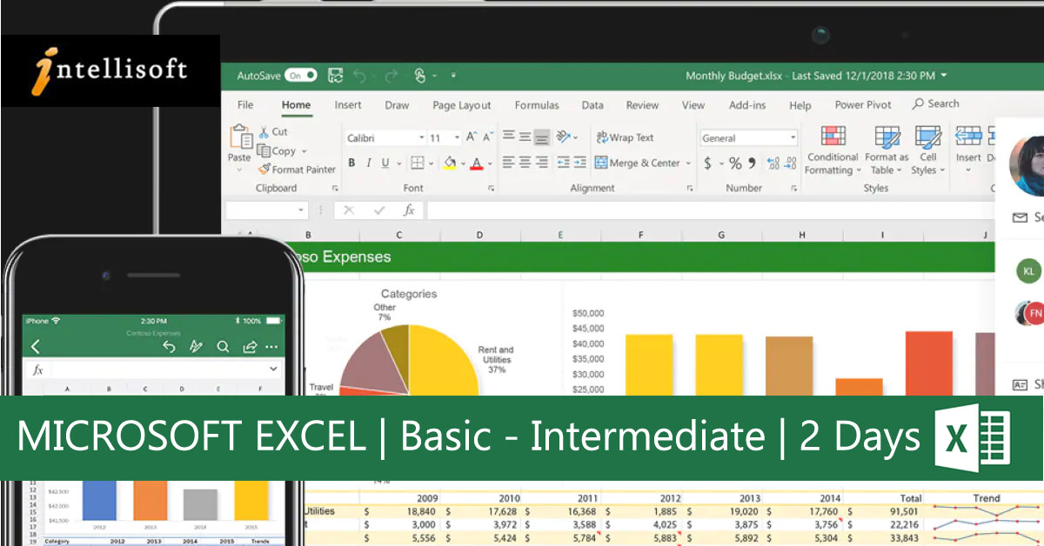Tap the phone's share icon
Screen dimensions: 1044x546
[x=250, y=347]
